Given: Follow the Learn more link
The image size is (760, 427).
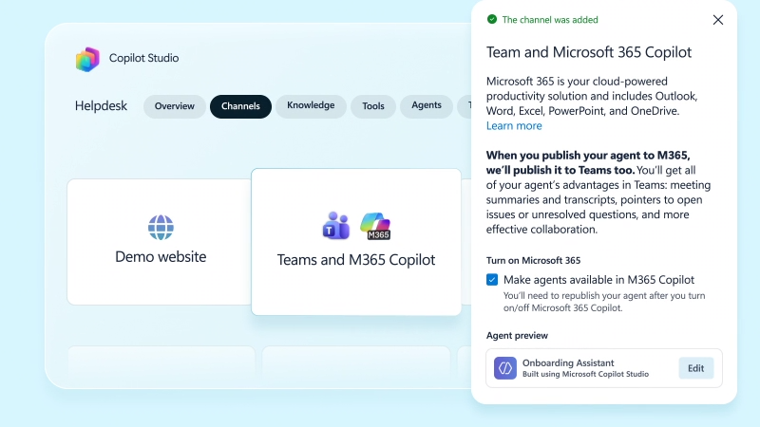Looking at the screenshot, I should 514,126.
